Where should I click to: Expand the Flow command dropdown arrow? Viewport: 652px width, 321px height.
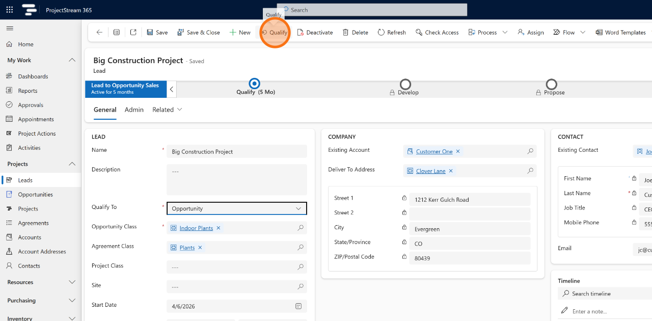(x=583, y=32)
